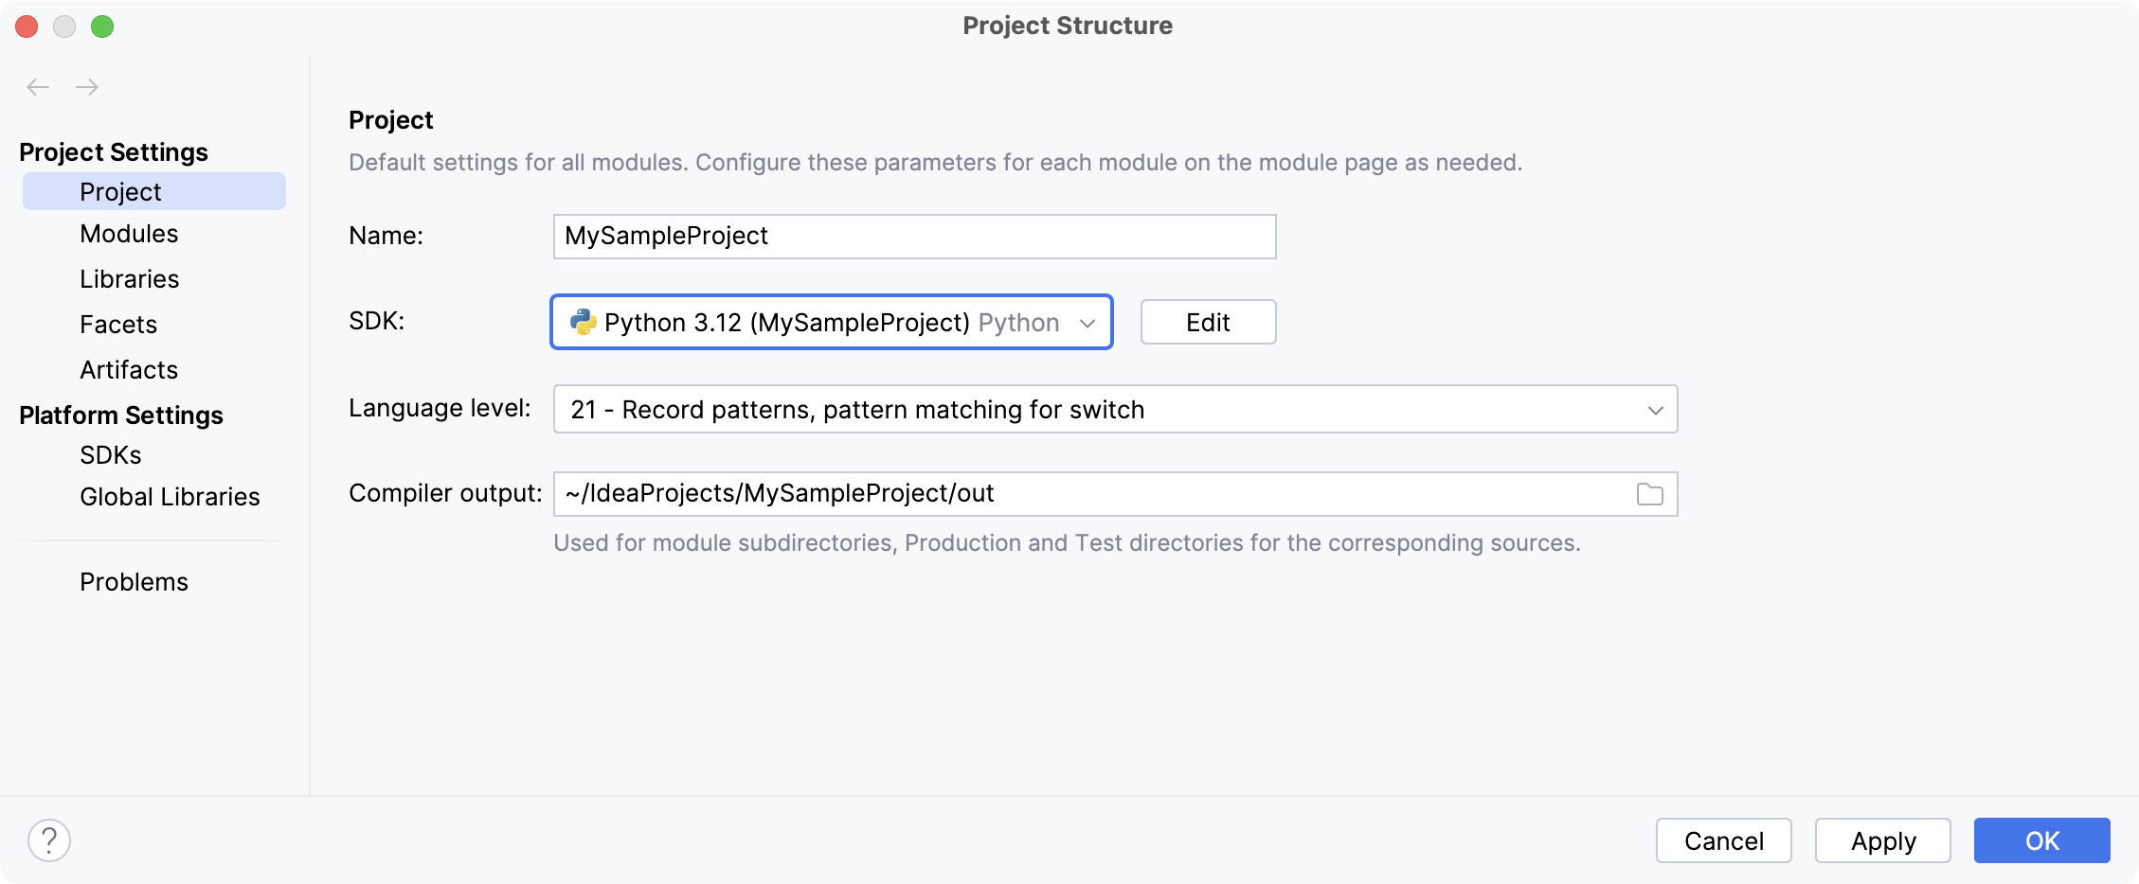Click the help question mark icon
Viewport: 2139px width, 884px height.
pos(49,839)
